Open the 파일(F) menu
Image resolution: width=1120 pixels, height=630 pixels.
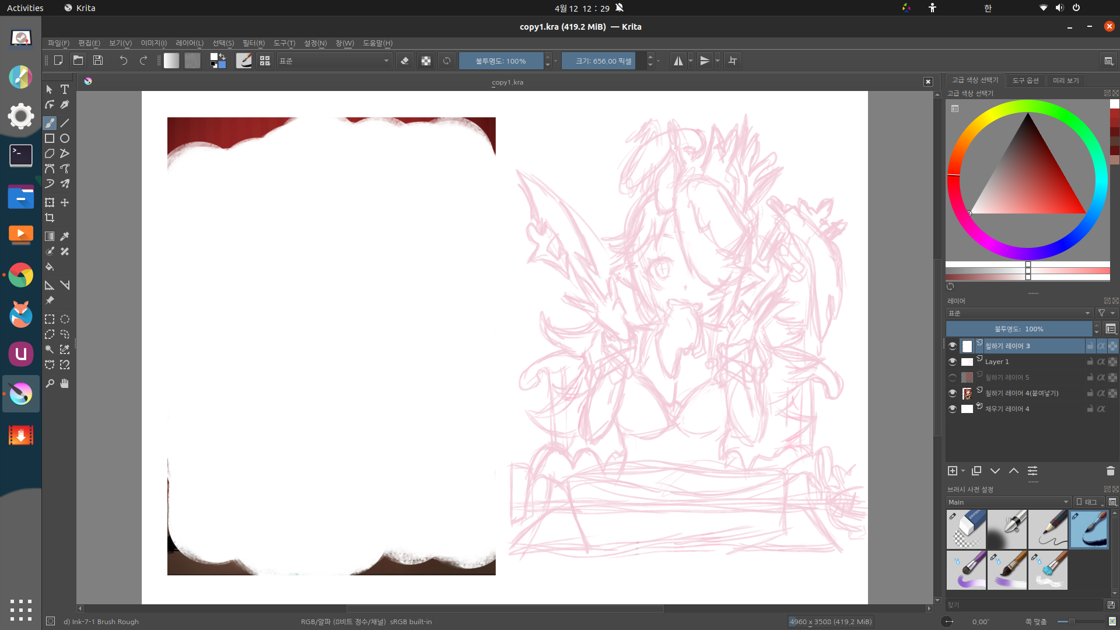(x=58, y=43)
